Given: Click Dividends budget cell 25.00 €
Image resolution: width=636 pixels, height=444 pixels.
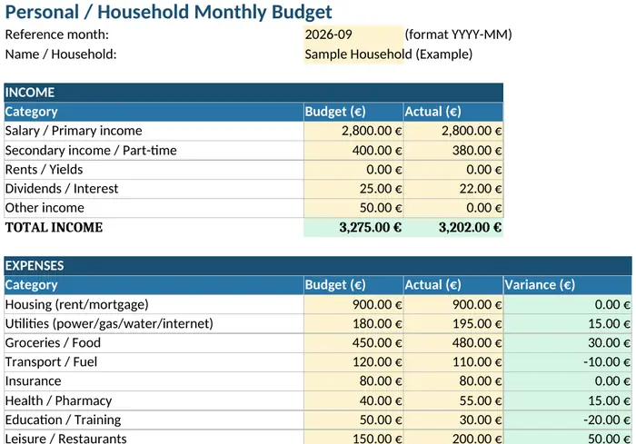Looking at the screenshot, I should (353, 189).
